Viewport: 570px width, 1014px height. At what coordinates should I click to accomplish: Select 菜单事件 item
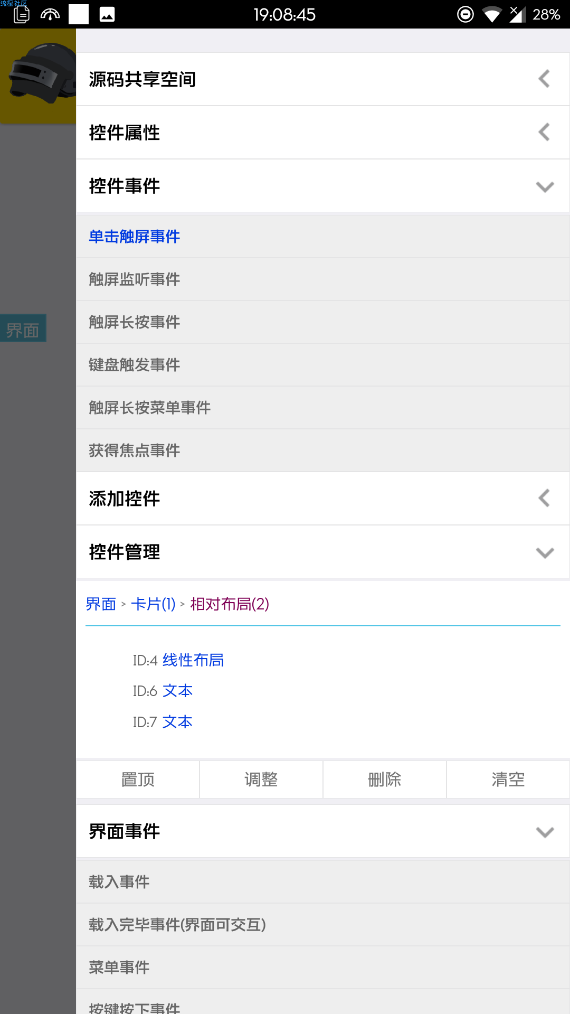tap(323, 968)
